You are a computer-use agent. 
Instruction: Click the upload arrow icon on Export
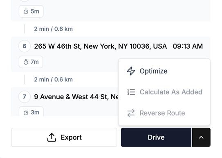coord(52,137)
